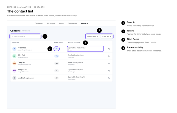Hide the Jordan Lee contact using the eye icon
The height and width of the screenshot is (113, 177).
pyautogui.click(x=109, y=49)
